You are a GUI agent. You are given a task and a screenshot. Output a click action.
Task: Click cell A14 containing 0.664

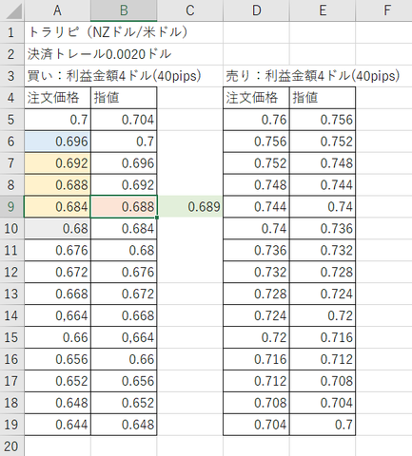(x=57, y=315)
